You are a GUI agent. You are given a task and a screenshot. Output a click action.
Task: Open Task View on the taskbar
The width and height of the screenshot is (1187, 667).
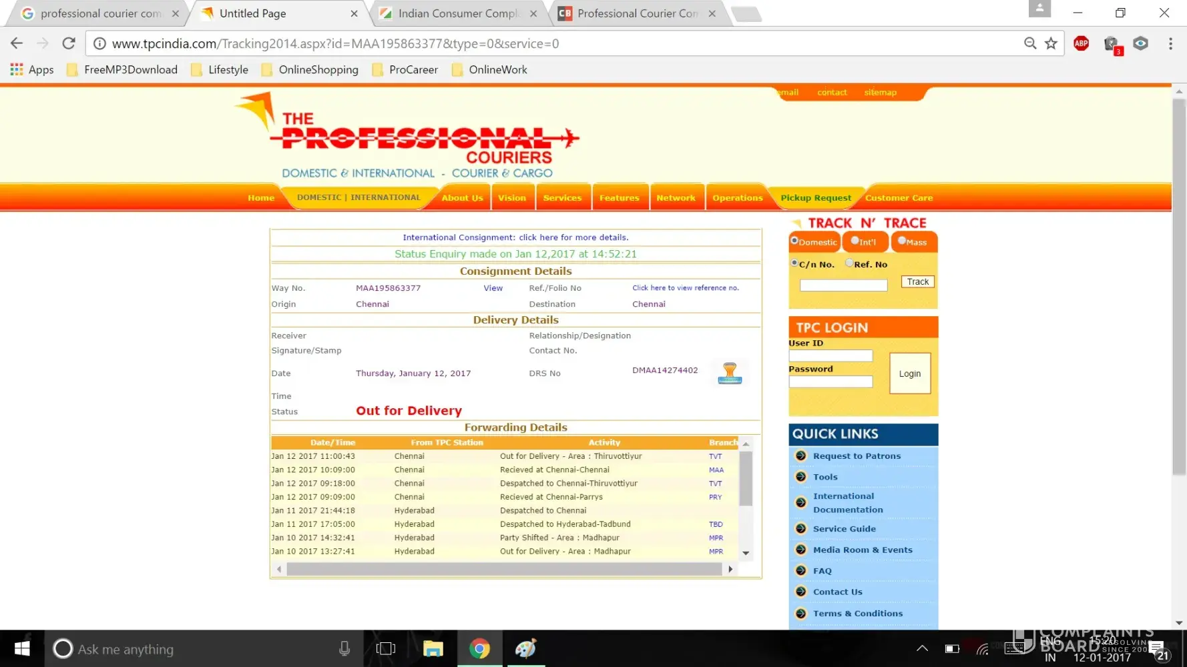coord(386,648)
